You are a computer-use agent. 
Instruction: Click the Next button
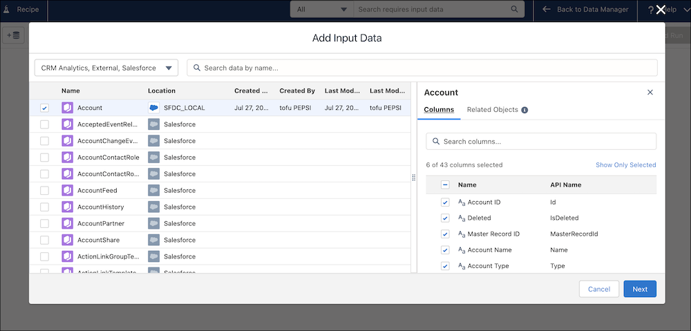coord(640,289)
